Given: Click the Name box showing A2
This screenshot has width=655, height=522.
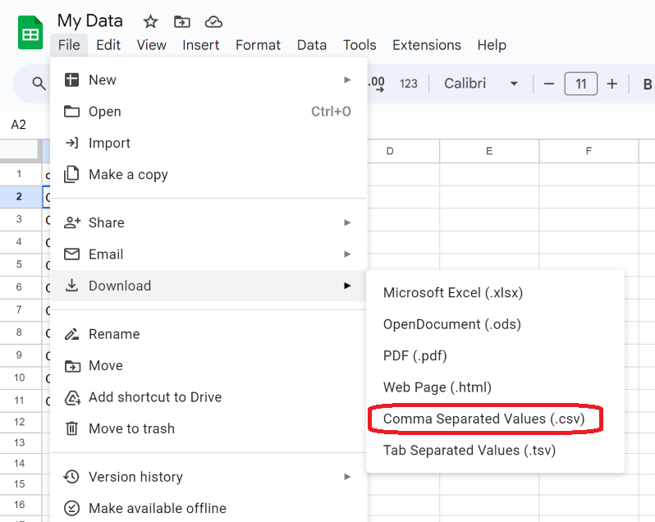Looking at the screenshot, I should coord(18,125).
